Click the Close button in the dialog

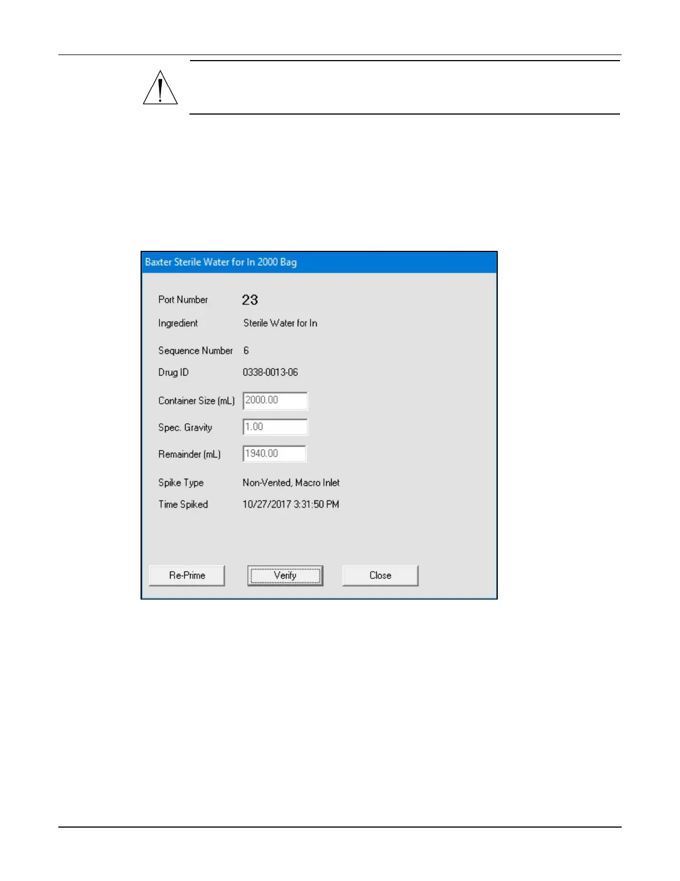point(380,576)
